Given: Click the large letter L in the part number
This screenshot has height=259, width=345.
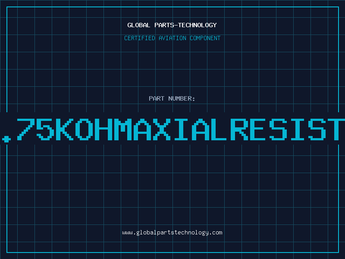Looking at the screenshot, I should pos(220,129).
